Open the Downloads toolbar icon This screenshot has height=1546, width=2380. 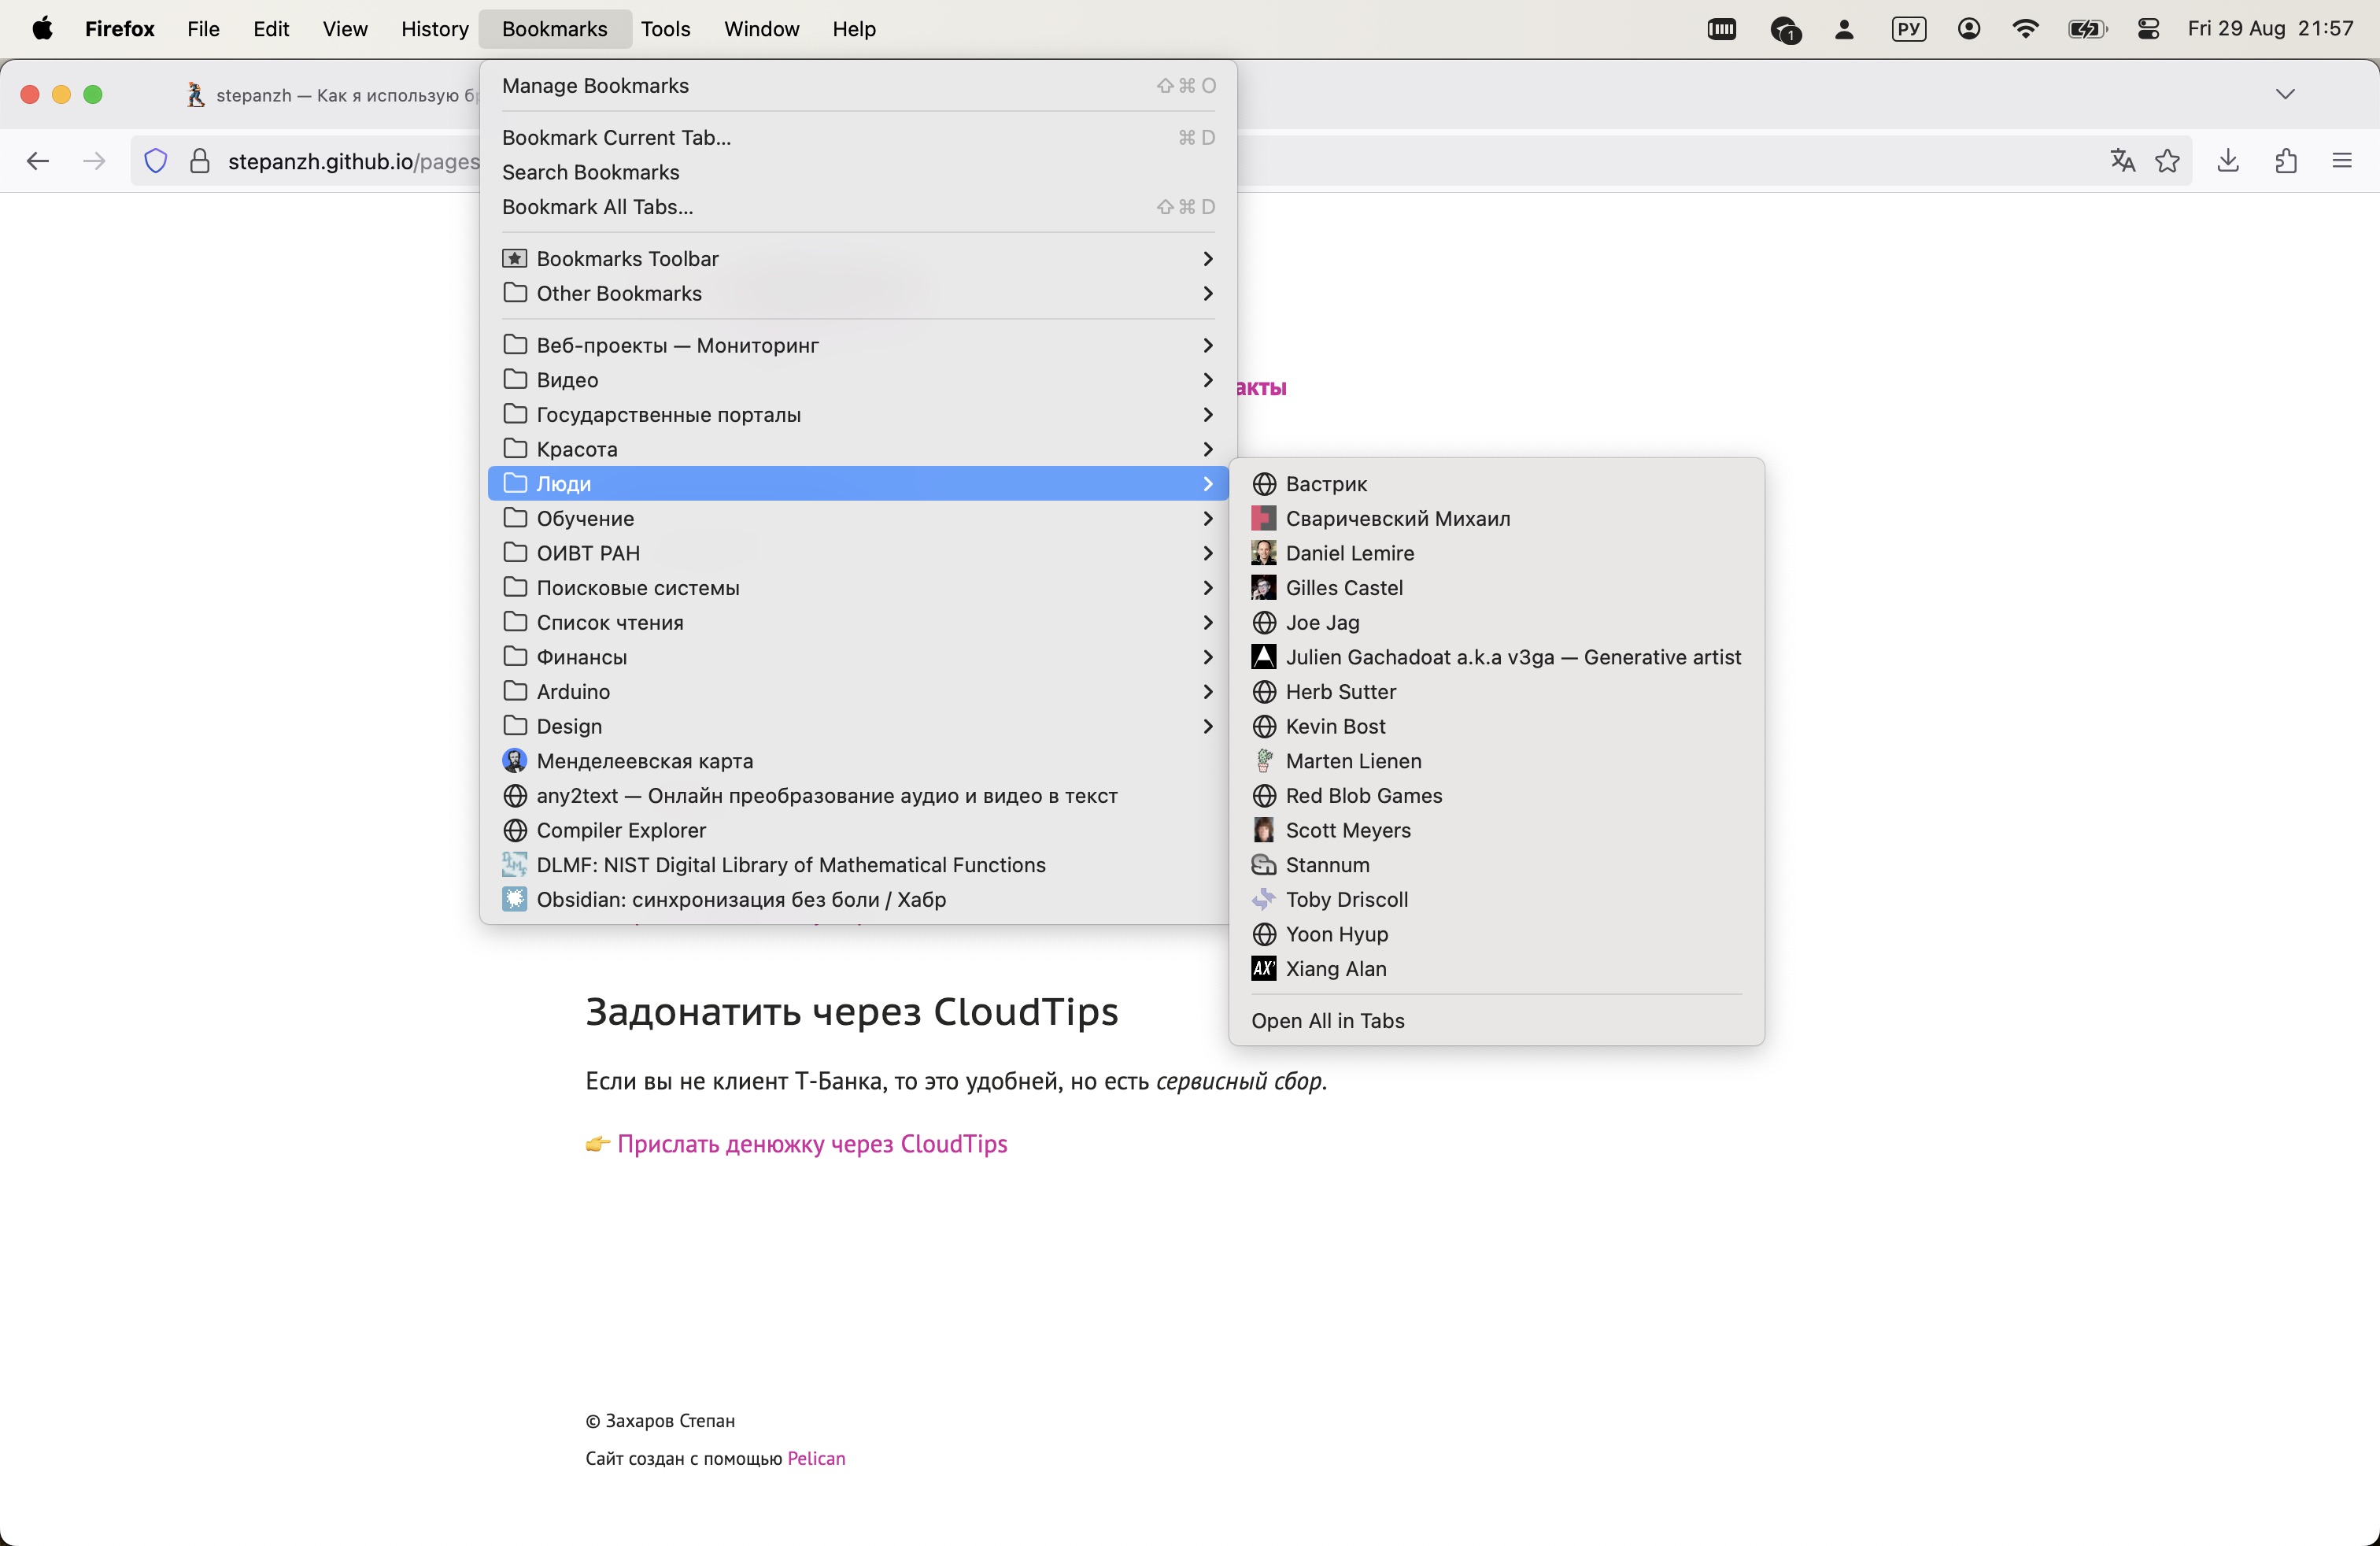click(2228, 161)
